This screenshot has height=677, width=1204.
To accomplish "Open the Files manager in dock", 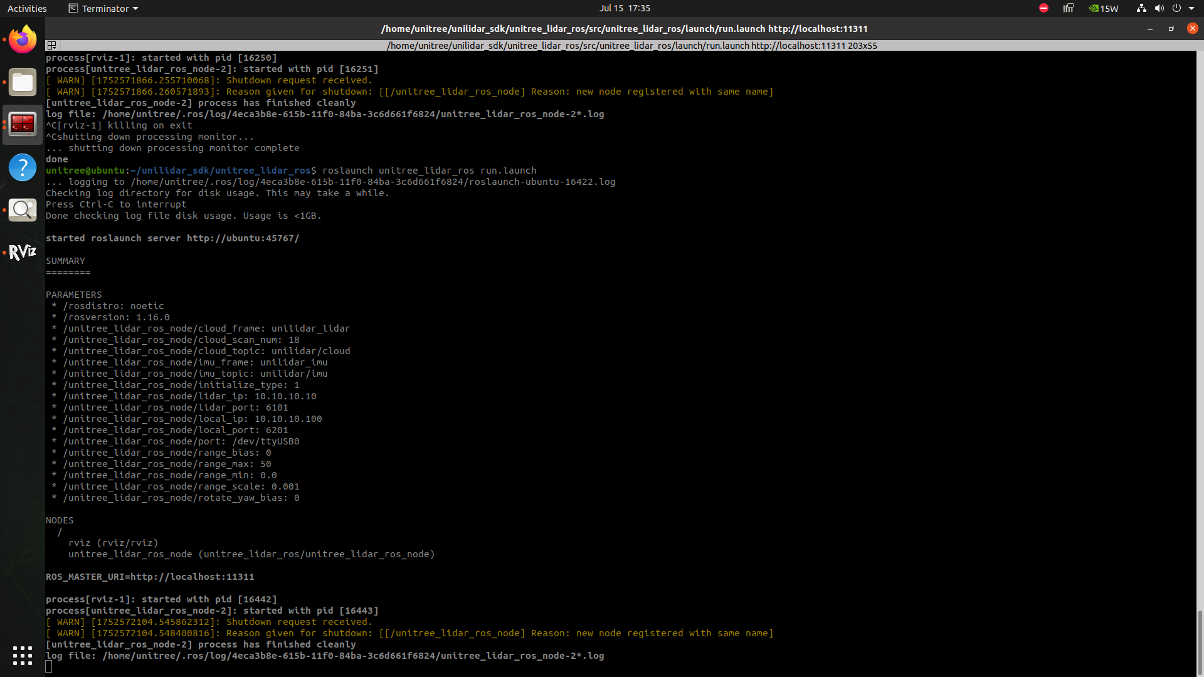I will pos(23,82).
